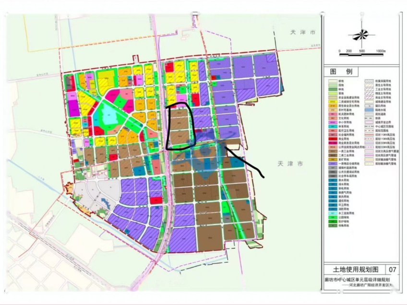Screen dimensions: 407x305
Task: Click the cyan 体育用地 legend swatch
Action: coord(333,127)
